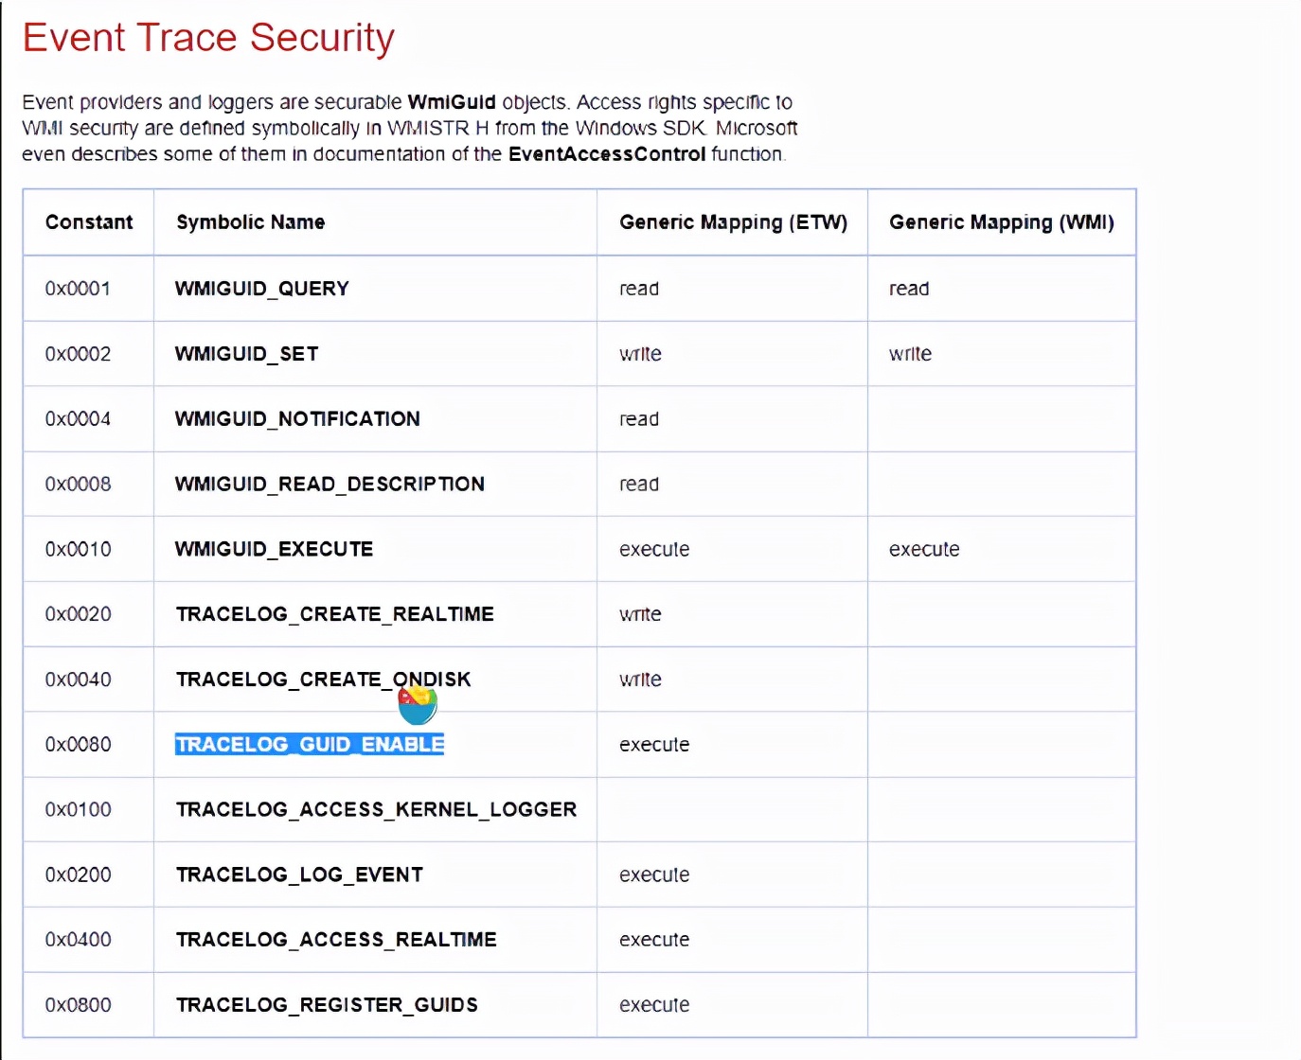This screenshot has height=1060, width=1301.
Task: Click the WMIGUID_READ_DESCRIPTION entry
Action: click(330, 485)
